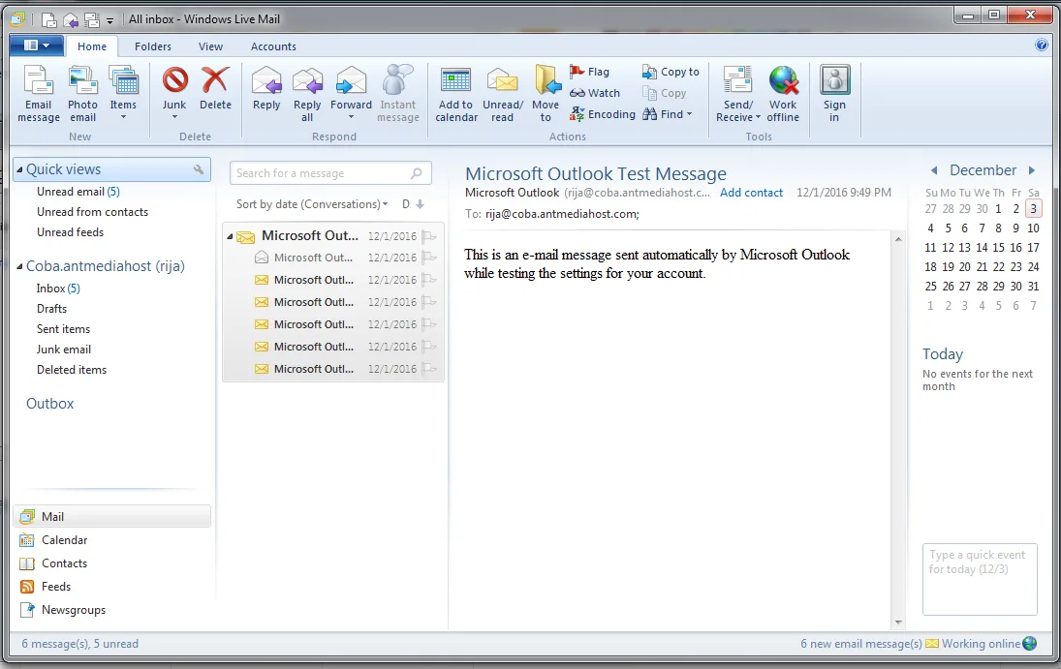This screenshot has width=1061, height=669.
Task: Open the Find dropdown
Action: point(668,114)
